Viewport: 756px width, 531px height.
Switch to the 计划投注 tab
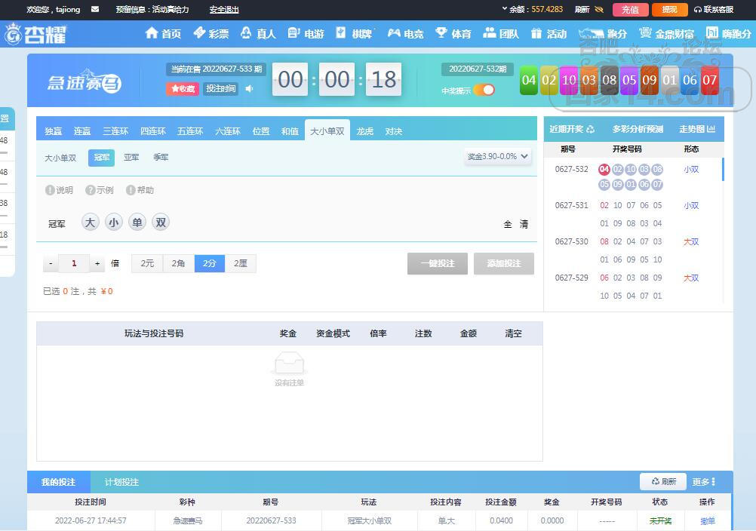tap(121, 482)
